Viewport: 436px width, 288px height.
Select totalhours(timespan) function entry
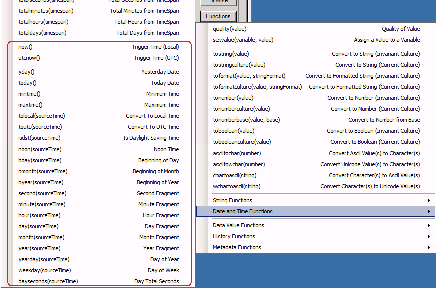(x=98, y=22)
